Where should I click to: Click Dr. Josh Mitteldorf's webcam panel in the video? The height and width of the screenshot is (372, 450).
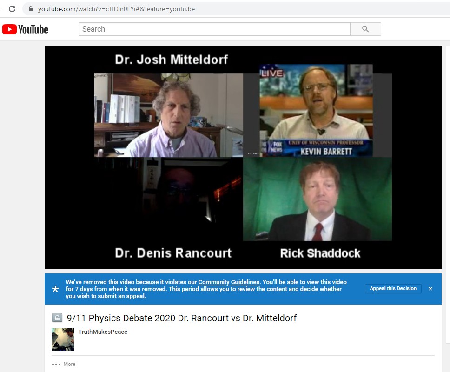click(x=169, y=115)
